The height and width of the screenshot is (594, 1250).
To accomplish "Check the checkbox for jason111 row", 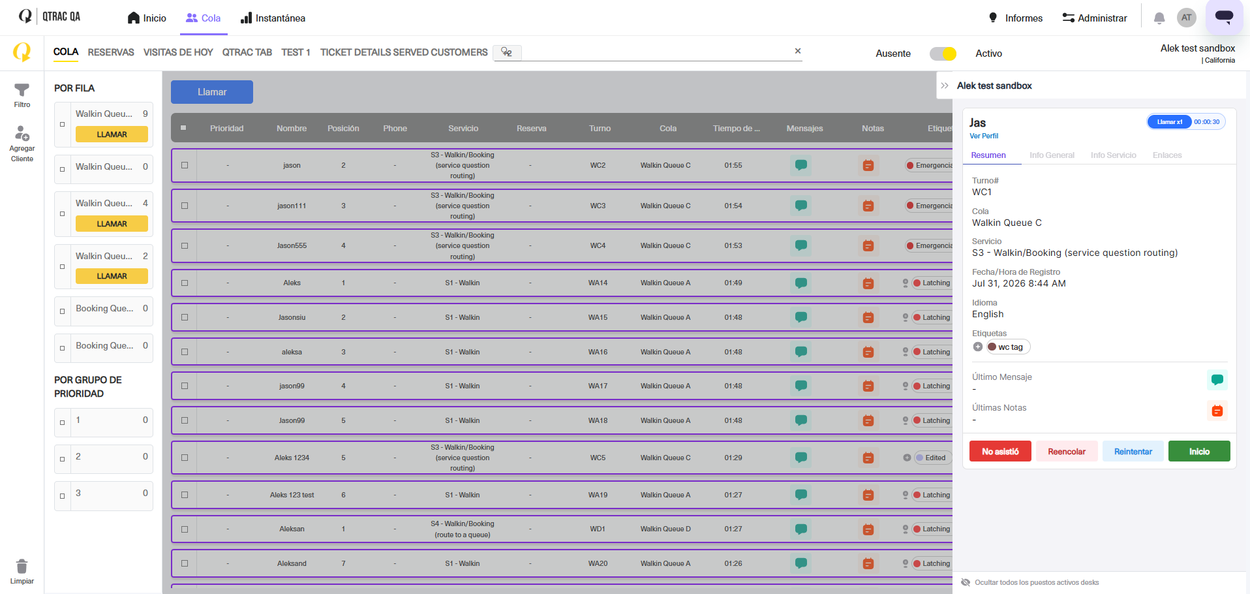I will point(185,206).
